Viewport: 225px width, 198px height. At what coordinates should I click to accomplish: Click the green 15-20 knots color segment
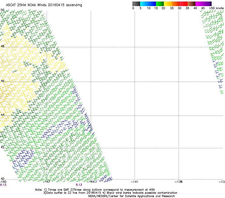(160, 4)
